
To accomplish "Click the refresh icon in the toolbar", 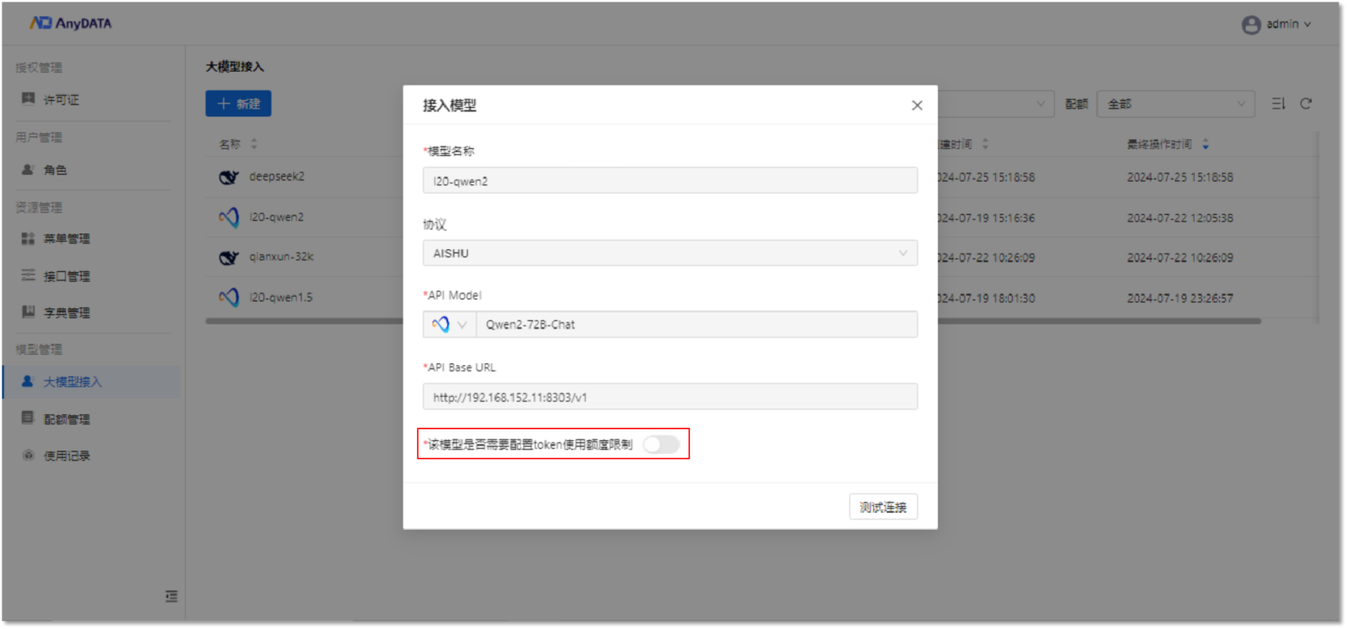I will click(1306, 104).
